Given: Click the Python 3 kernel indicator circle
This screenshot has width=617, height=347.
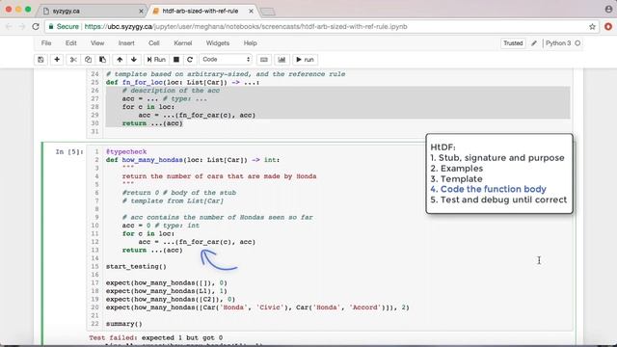Looking at the screenshot, I should click(x=577, y=43).
